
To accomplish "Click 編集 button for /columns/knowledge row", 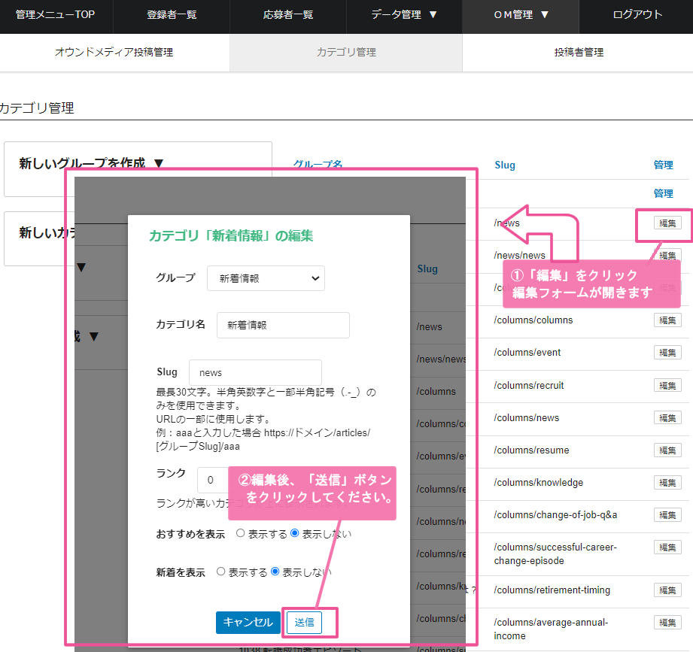I will (667, 483).
